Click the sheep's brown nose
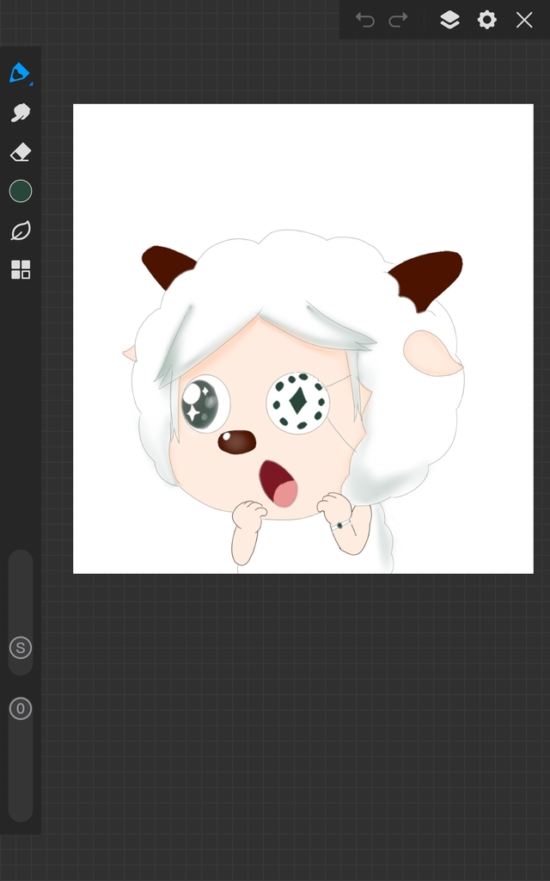 pos(236,442)
